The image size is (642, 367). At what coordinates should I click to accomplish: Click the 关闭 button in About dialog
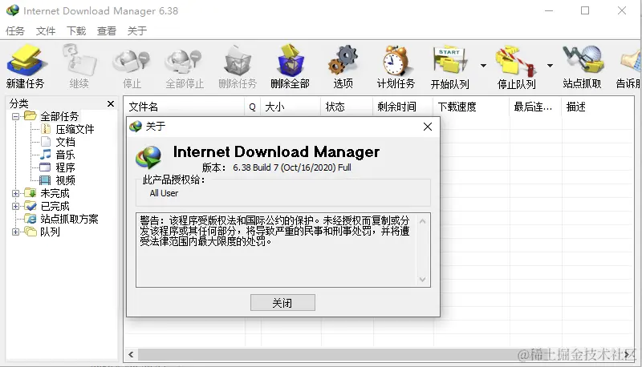point(283,303)
